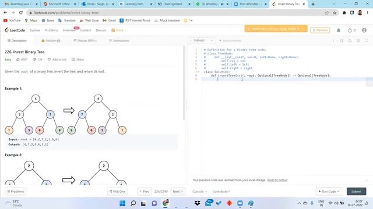The height and width of the screenshot is (209, 373).
Task: Click the description panel scrollbar
Action: pos(184,82)
